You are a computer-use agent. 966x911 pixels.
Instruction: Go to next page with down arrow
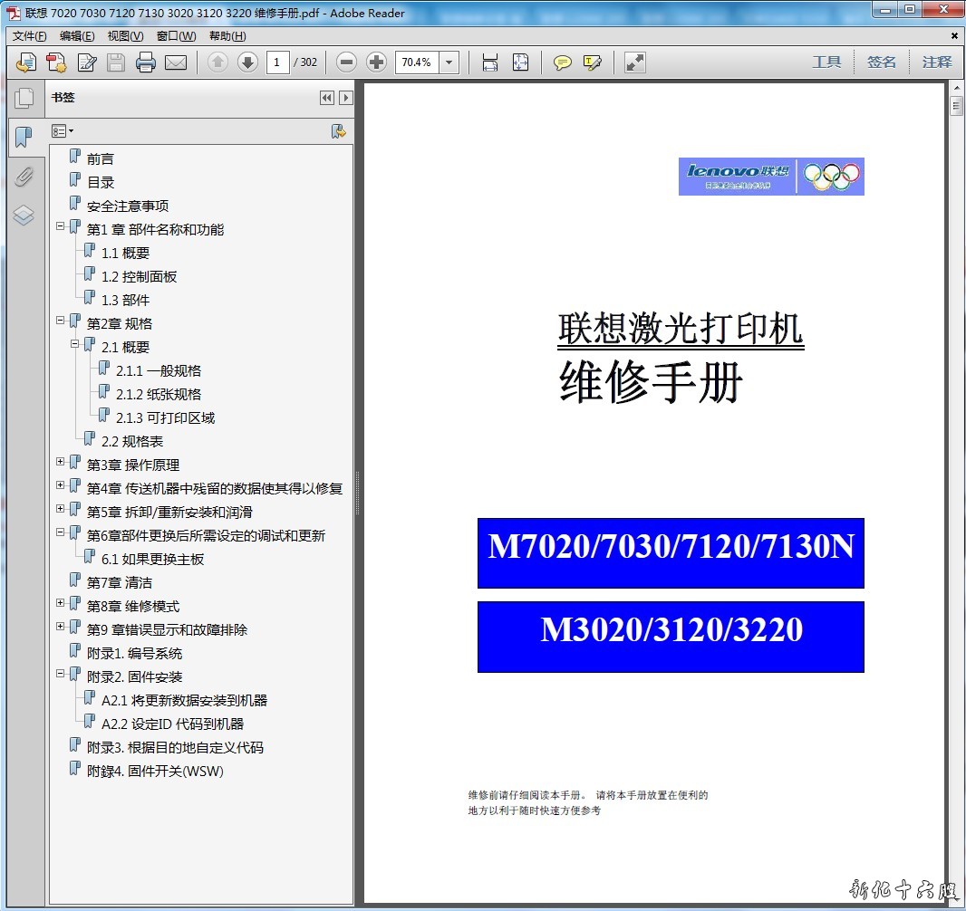click(x=247, y=62)
